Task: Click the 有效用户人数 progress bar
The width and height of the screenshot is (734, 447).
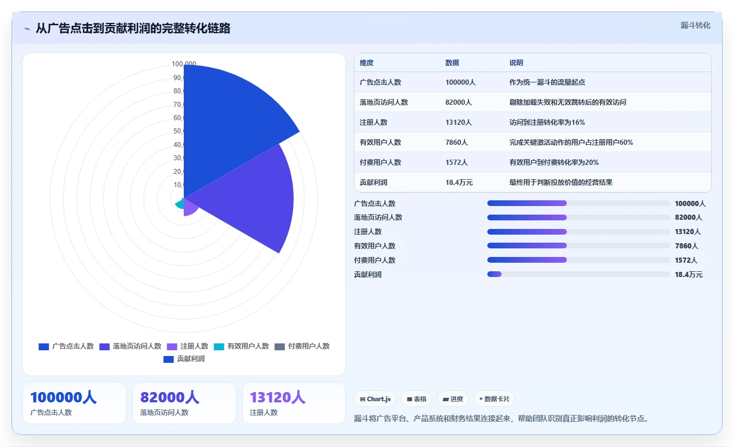Action: coord(578,246)
